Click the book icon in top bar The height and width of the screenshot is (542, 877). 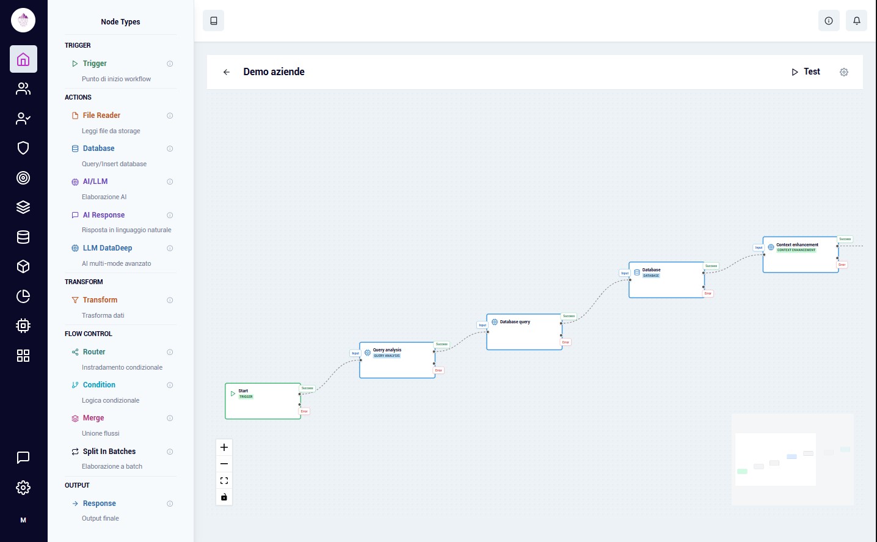click(x=213, y=21)
